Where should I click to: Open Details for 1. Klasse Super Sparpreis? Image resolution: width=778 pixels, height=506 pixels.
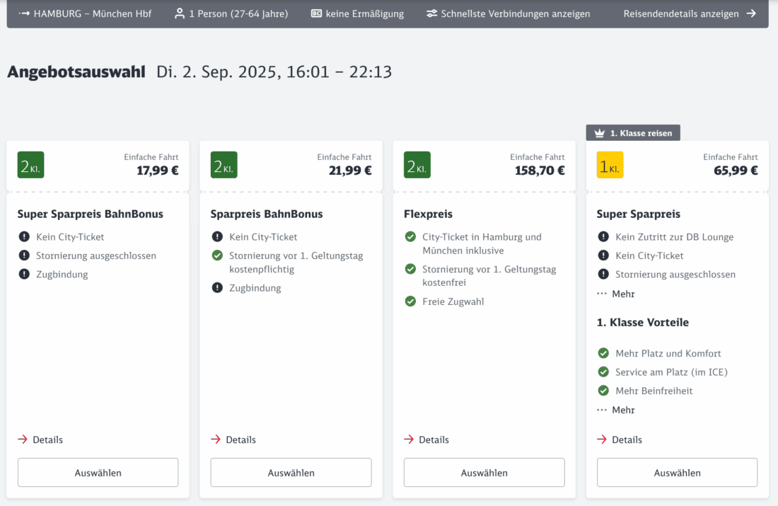click(627, 439)
